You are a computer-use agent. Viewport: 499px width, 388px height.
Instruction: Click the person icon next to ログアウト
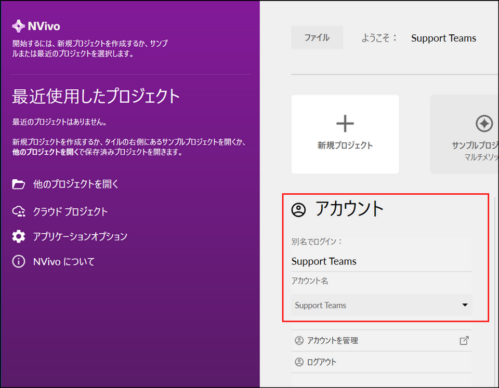[x=299, y=362]
